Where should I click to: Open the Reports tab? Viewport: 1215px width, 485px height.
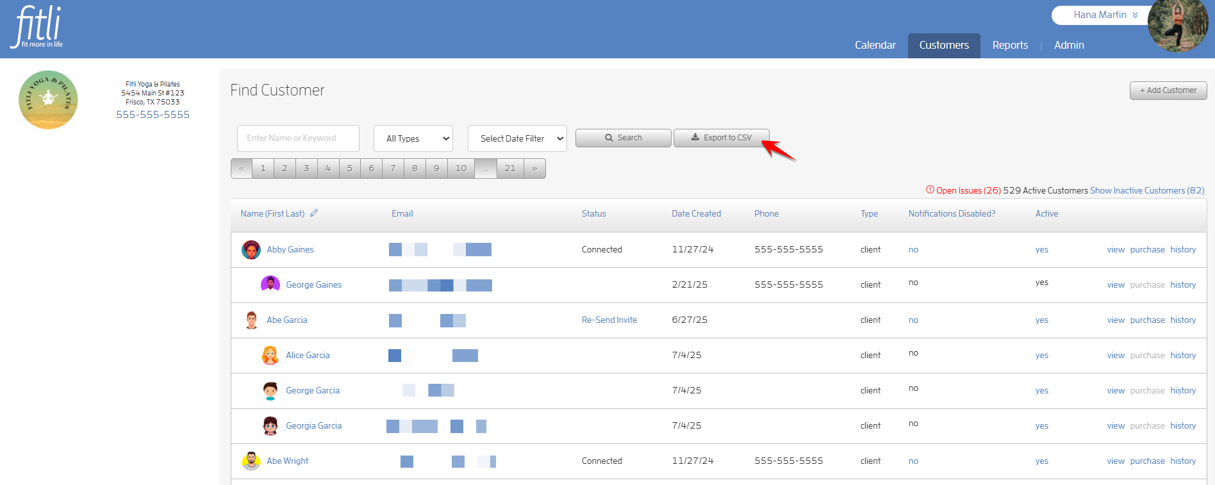coord(1010,45)
